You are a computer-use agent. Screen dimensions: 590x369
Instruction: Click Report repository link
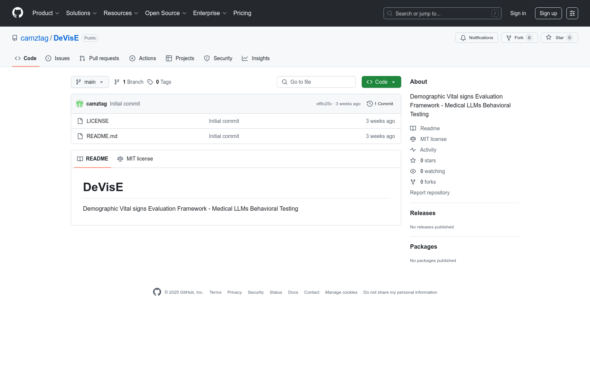(430, 193)
